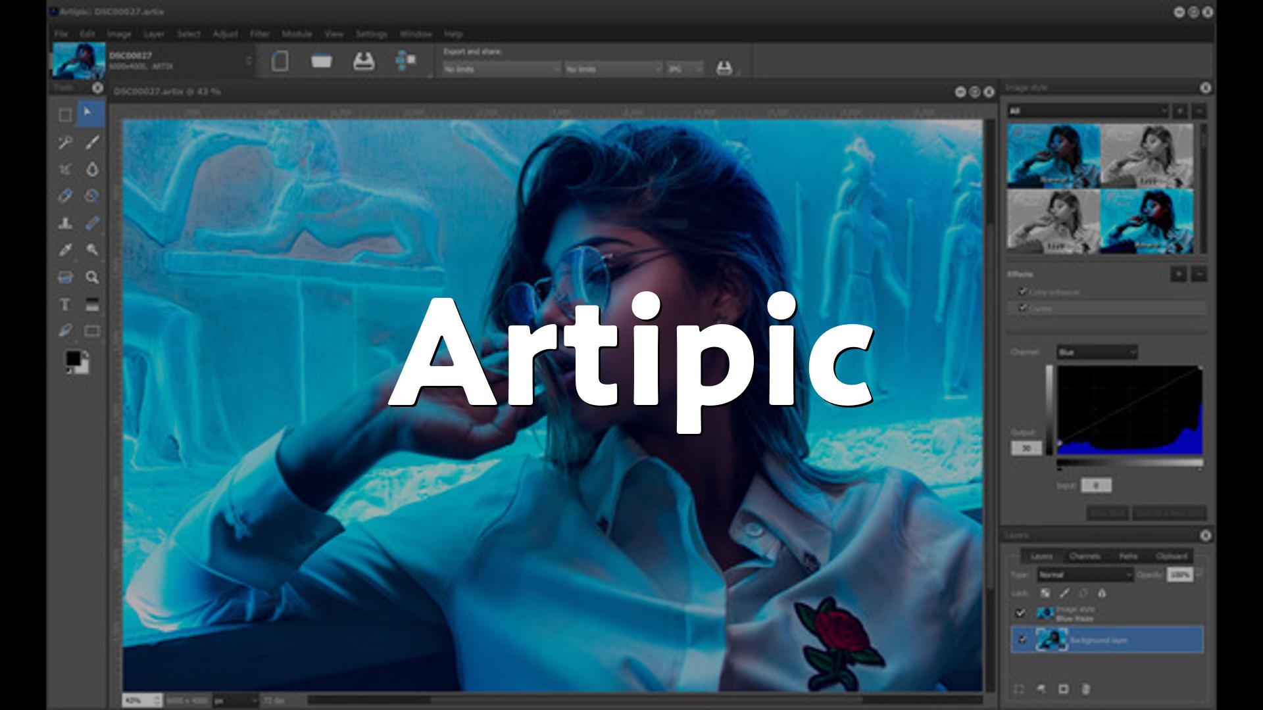Select the rectangular selection tool

[64, 115]
